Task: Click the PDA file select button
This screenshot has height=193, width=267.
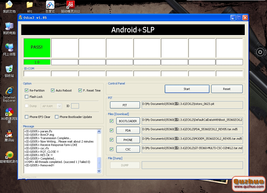Action: pyautogui.click(x=128, y=130)
